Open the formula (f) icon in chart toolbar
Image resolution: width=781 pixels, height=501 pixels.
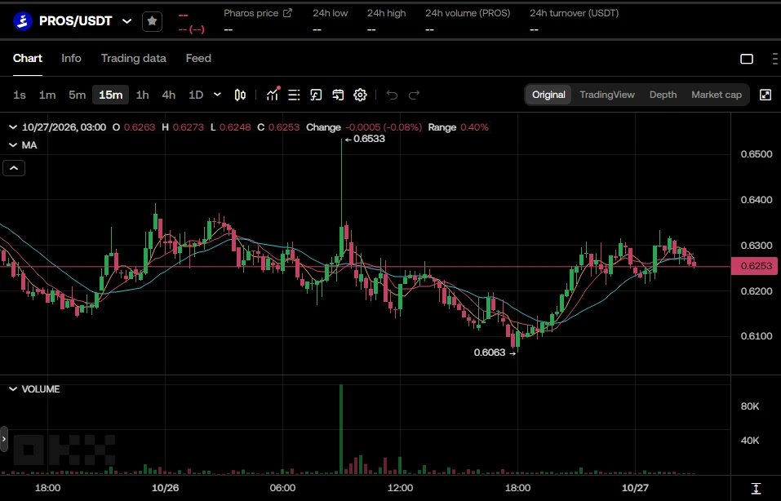click(x=316, y=95)
